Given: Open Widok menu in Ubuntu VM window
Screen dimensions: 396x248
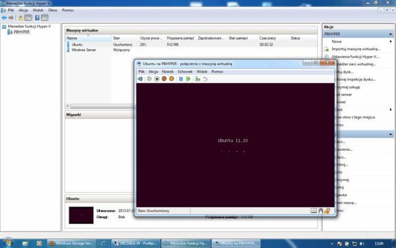Looking at the screenshot, I should pos(202,72).
